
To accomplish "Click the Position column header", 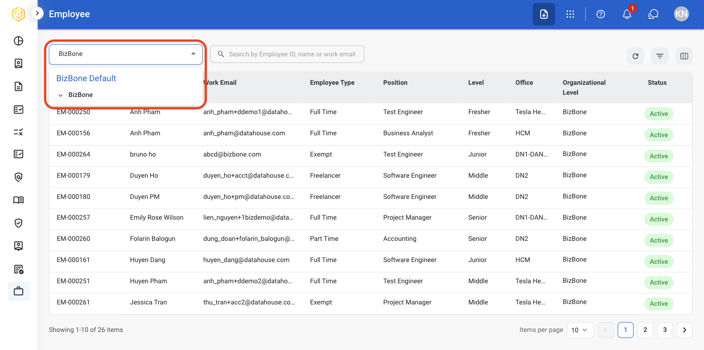I will 395,83.
